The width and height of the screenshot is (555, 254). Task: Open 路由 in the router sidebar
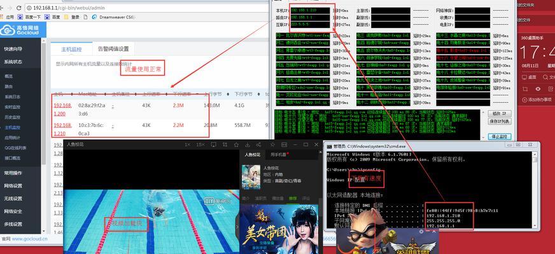coord(8,86)
